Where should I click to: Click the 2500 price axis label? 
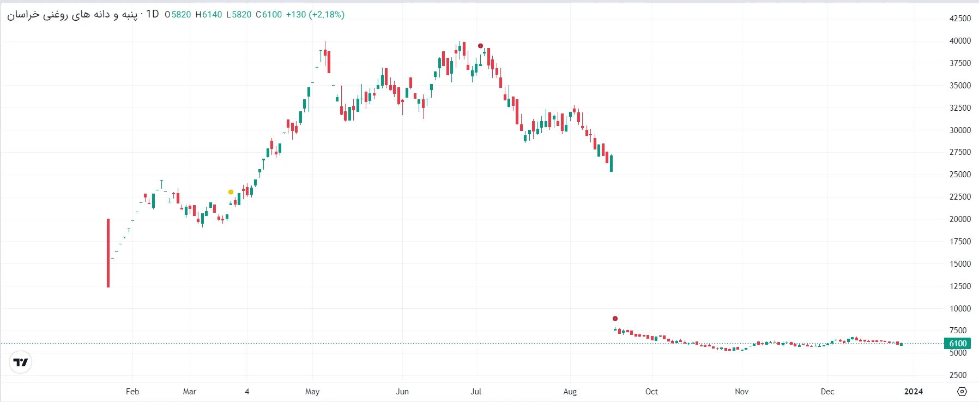[x=958, y=375]
